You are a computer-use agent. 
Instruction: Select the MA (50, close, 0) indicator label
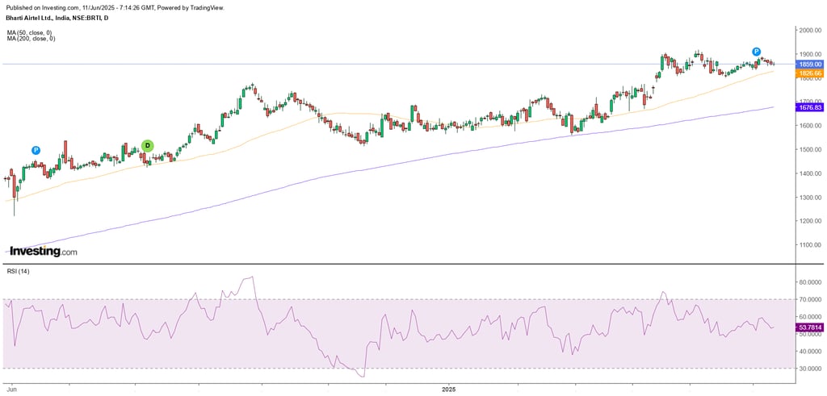pos(31,32)
